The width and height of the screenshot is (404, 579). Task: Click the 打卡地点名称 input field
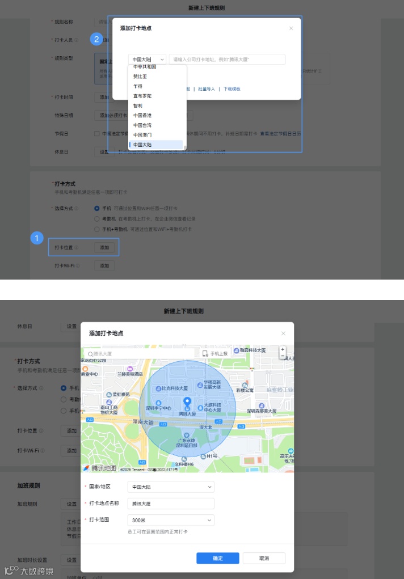(171, 504)
